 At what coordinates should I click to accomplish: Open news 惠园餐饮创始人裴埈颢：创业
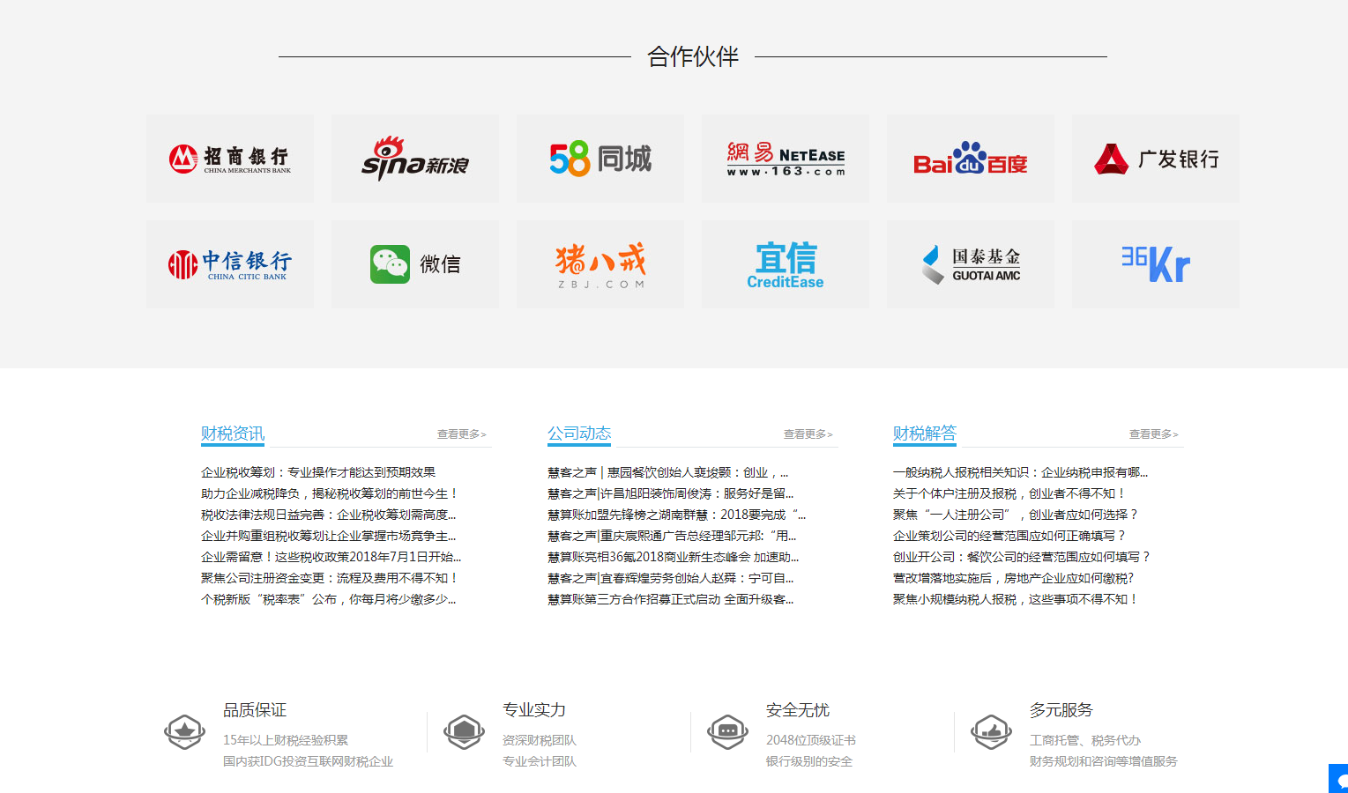(x=668, y=472)
